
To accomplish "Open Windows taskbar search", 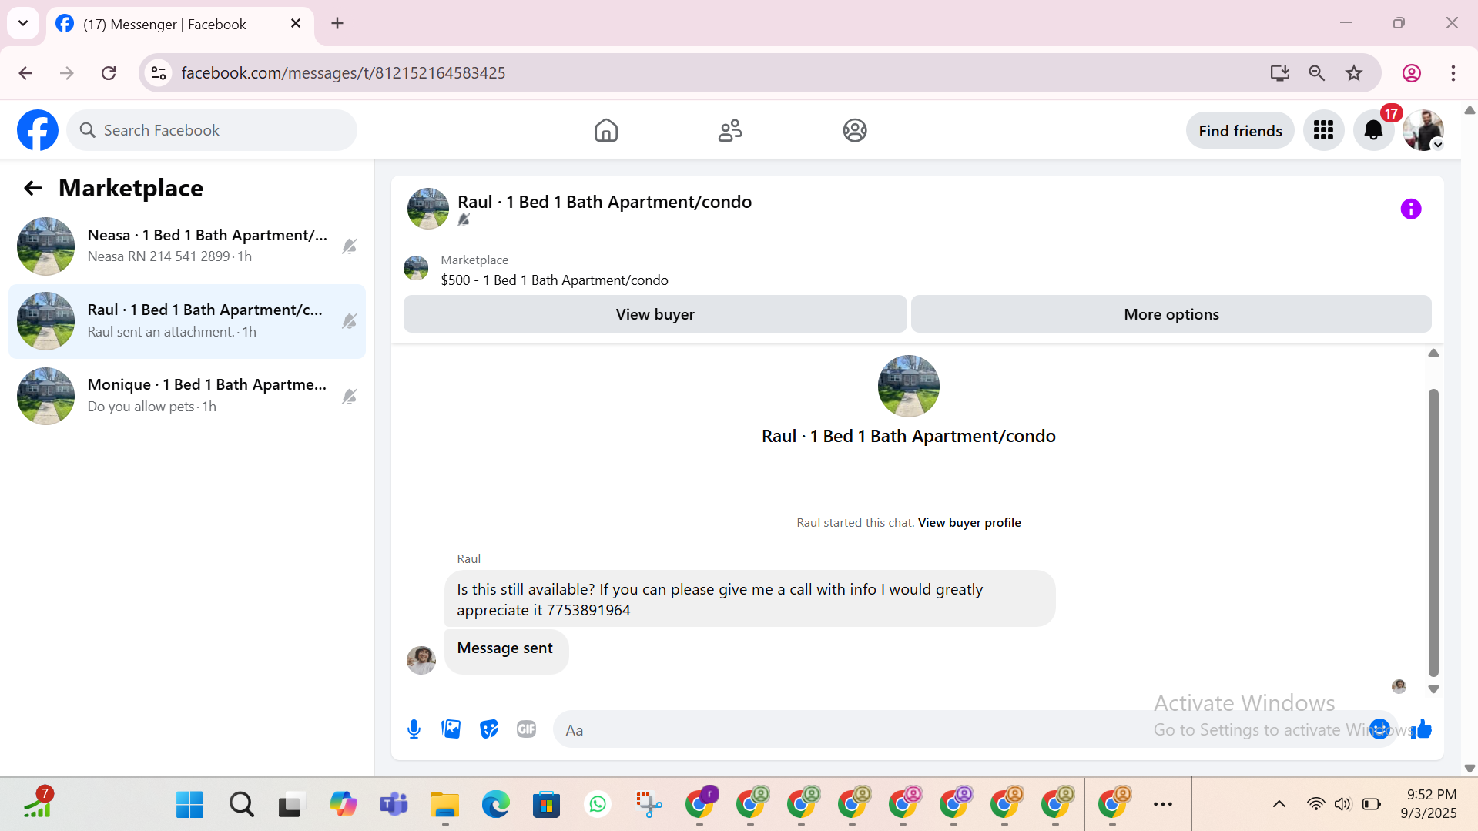I will 241,805.
